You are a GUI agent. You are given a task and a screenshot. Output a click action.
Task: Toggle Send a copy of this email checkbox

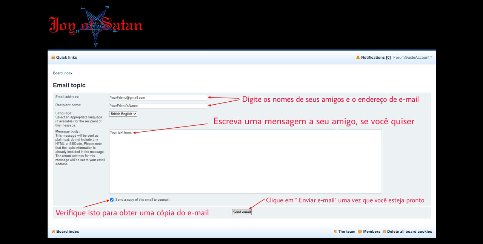tap(112, 200)
